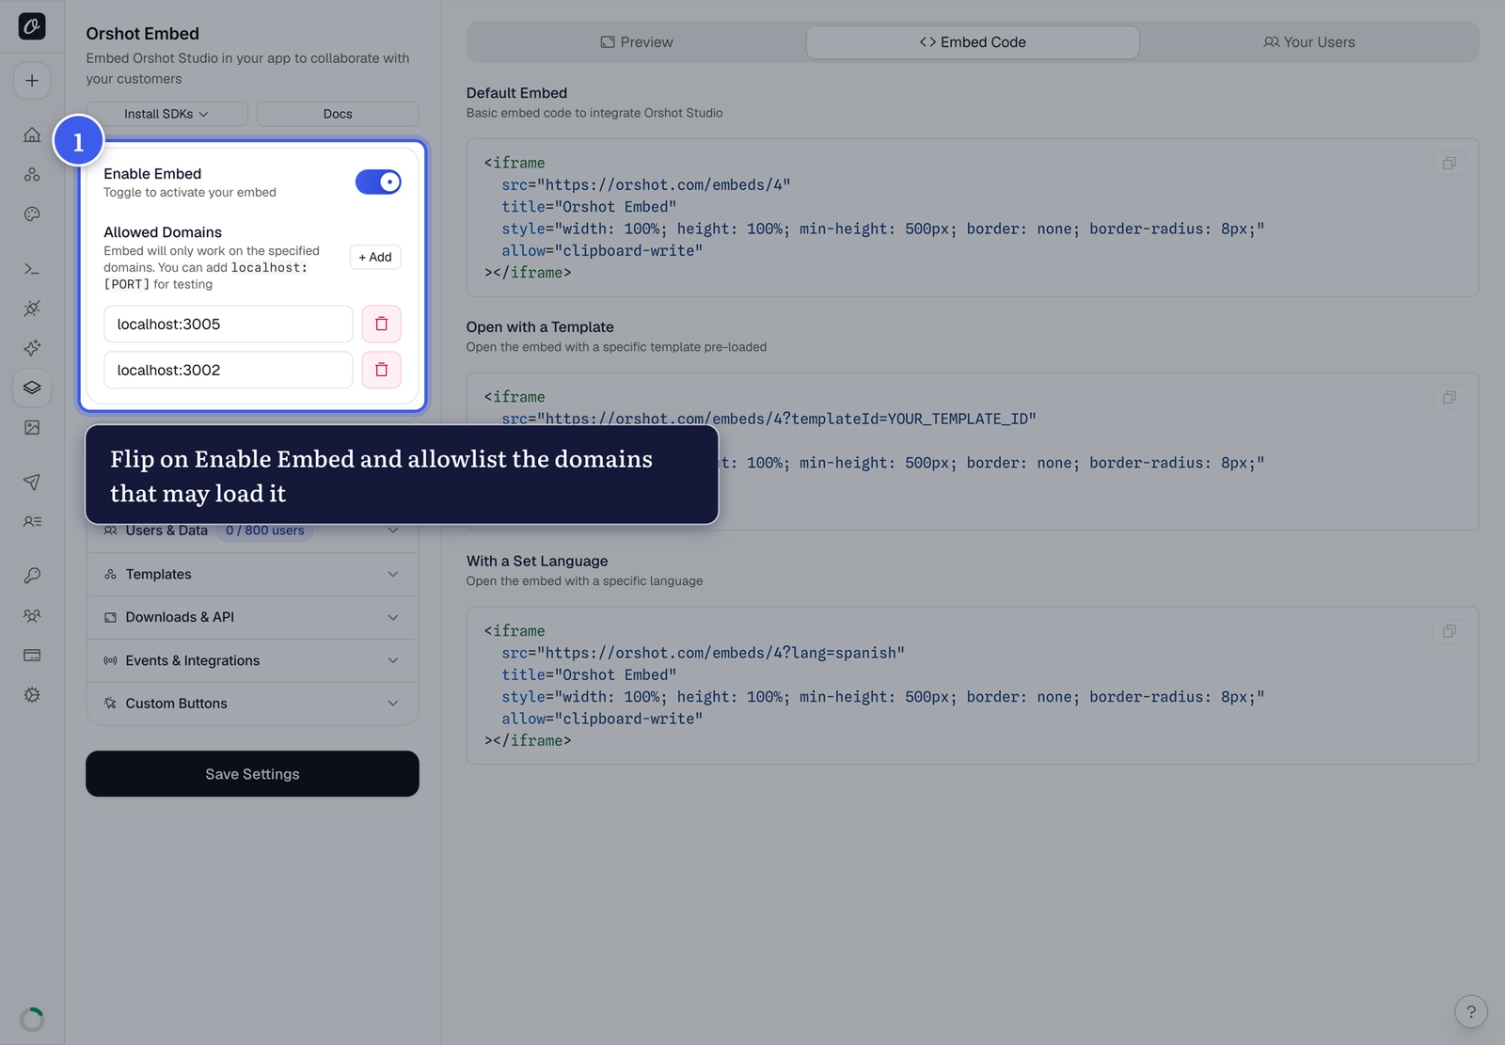This screenshot has width=1505, height=1045.
Task: Switch to the Preview tab
Action: pyautogui.click(x=637, y=42)
